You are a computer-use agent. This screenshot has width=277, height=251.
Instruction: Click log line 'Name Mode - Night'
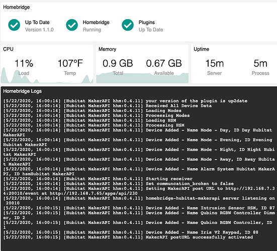tap(139, 152)
